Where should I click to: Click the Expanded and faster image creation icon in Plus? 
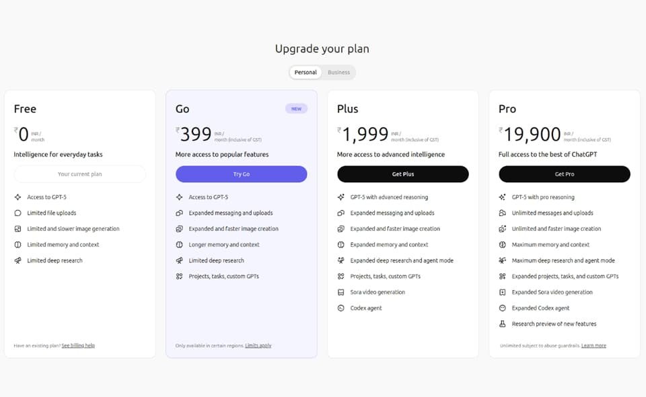340,229
